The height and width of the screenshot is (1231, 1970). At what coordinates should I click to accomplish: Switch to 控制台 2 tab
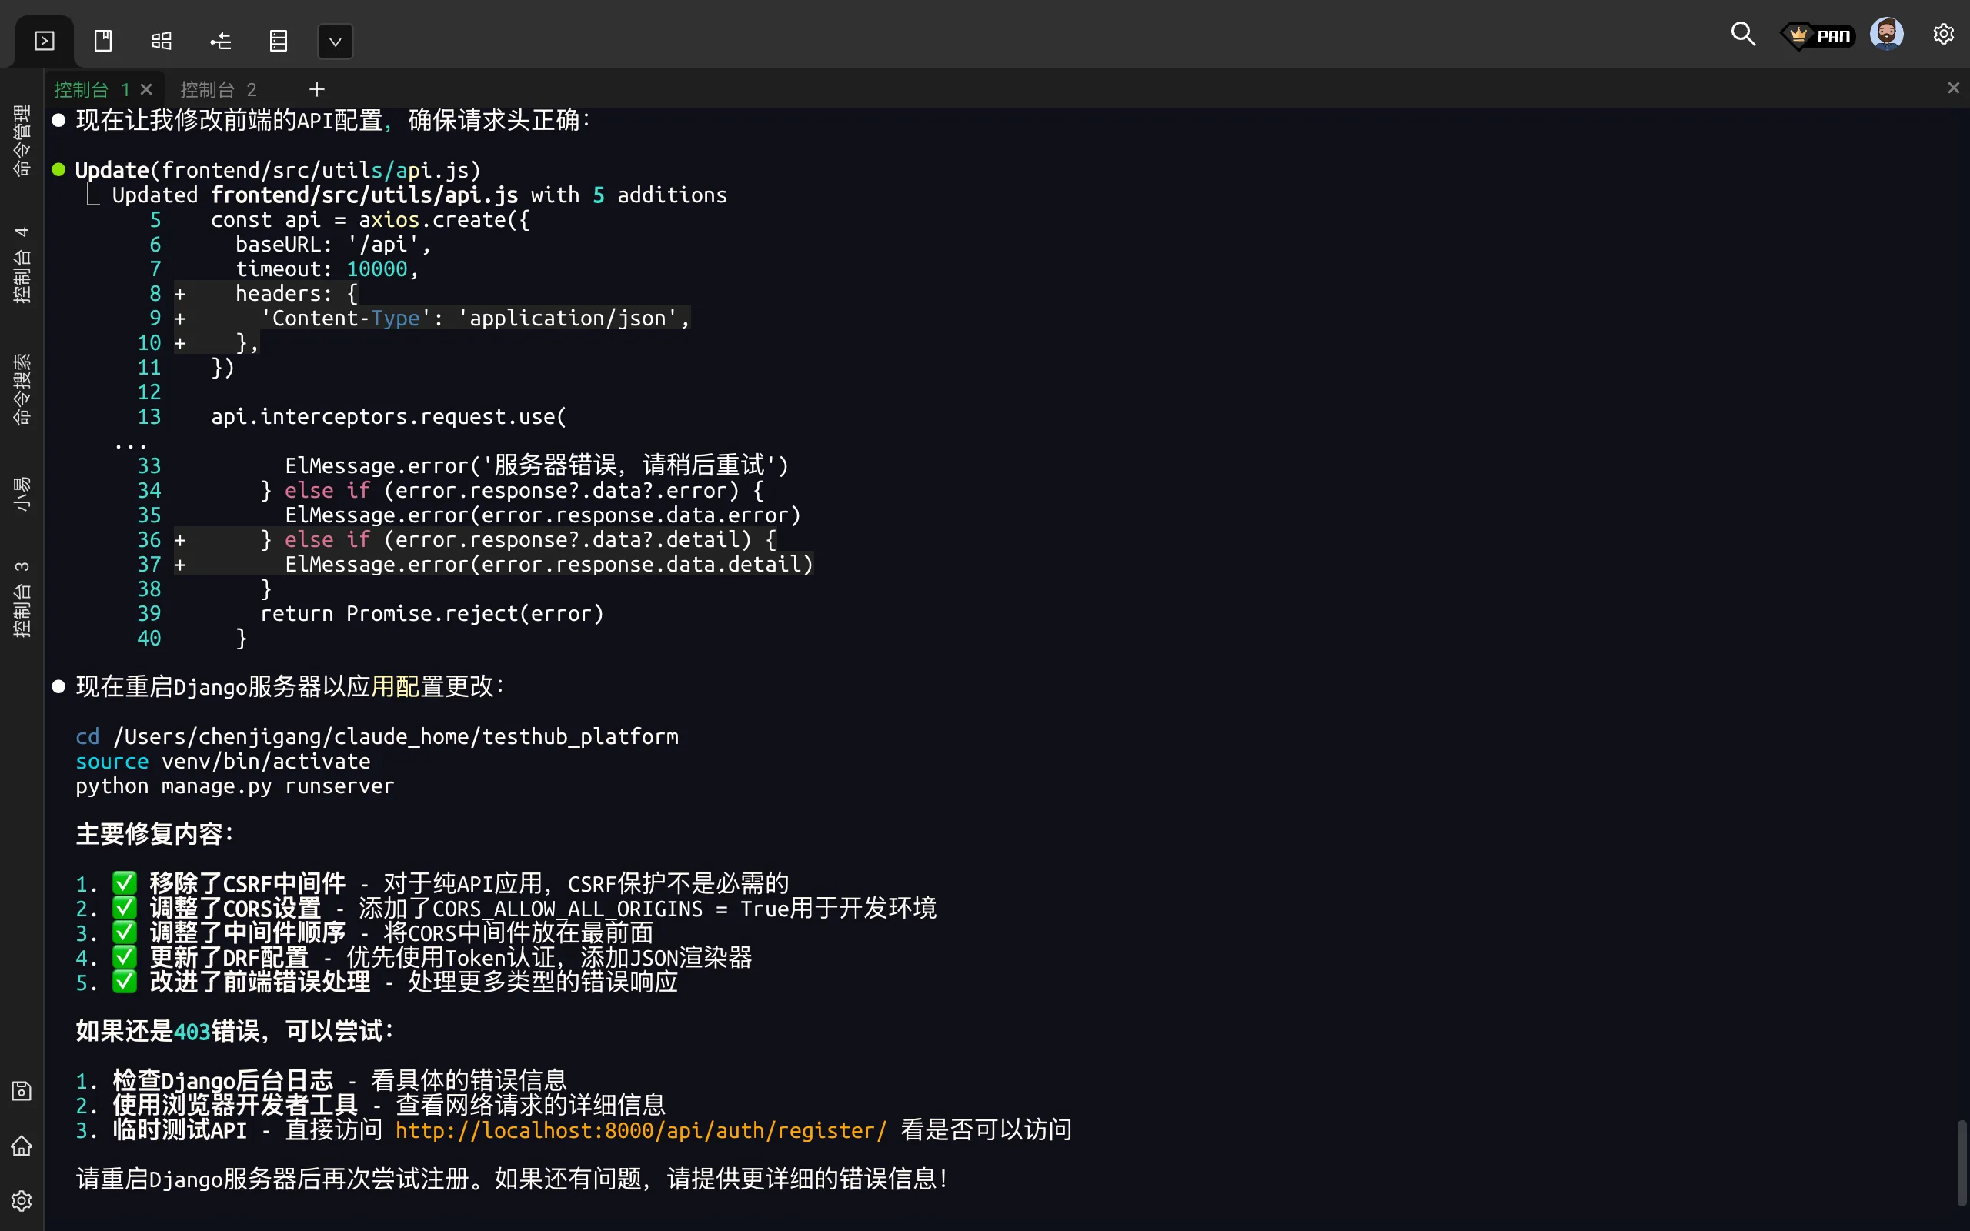click(219, 89)
